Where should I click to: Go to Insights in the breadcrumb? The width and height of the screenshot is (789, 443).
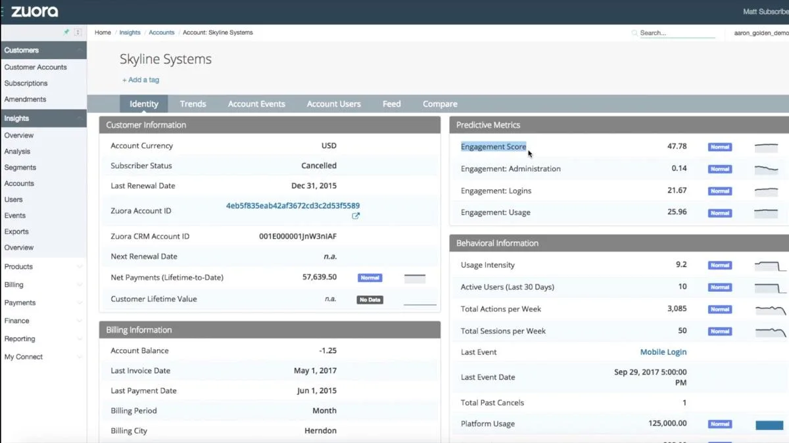(x=130, y=32)
